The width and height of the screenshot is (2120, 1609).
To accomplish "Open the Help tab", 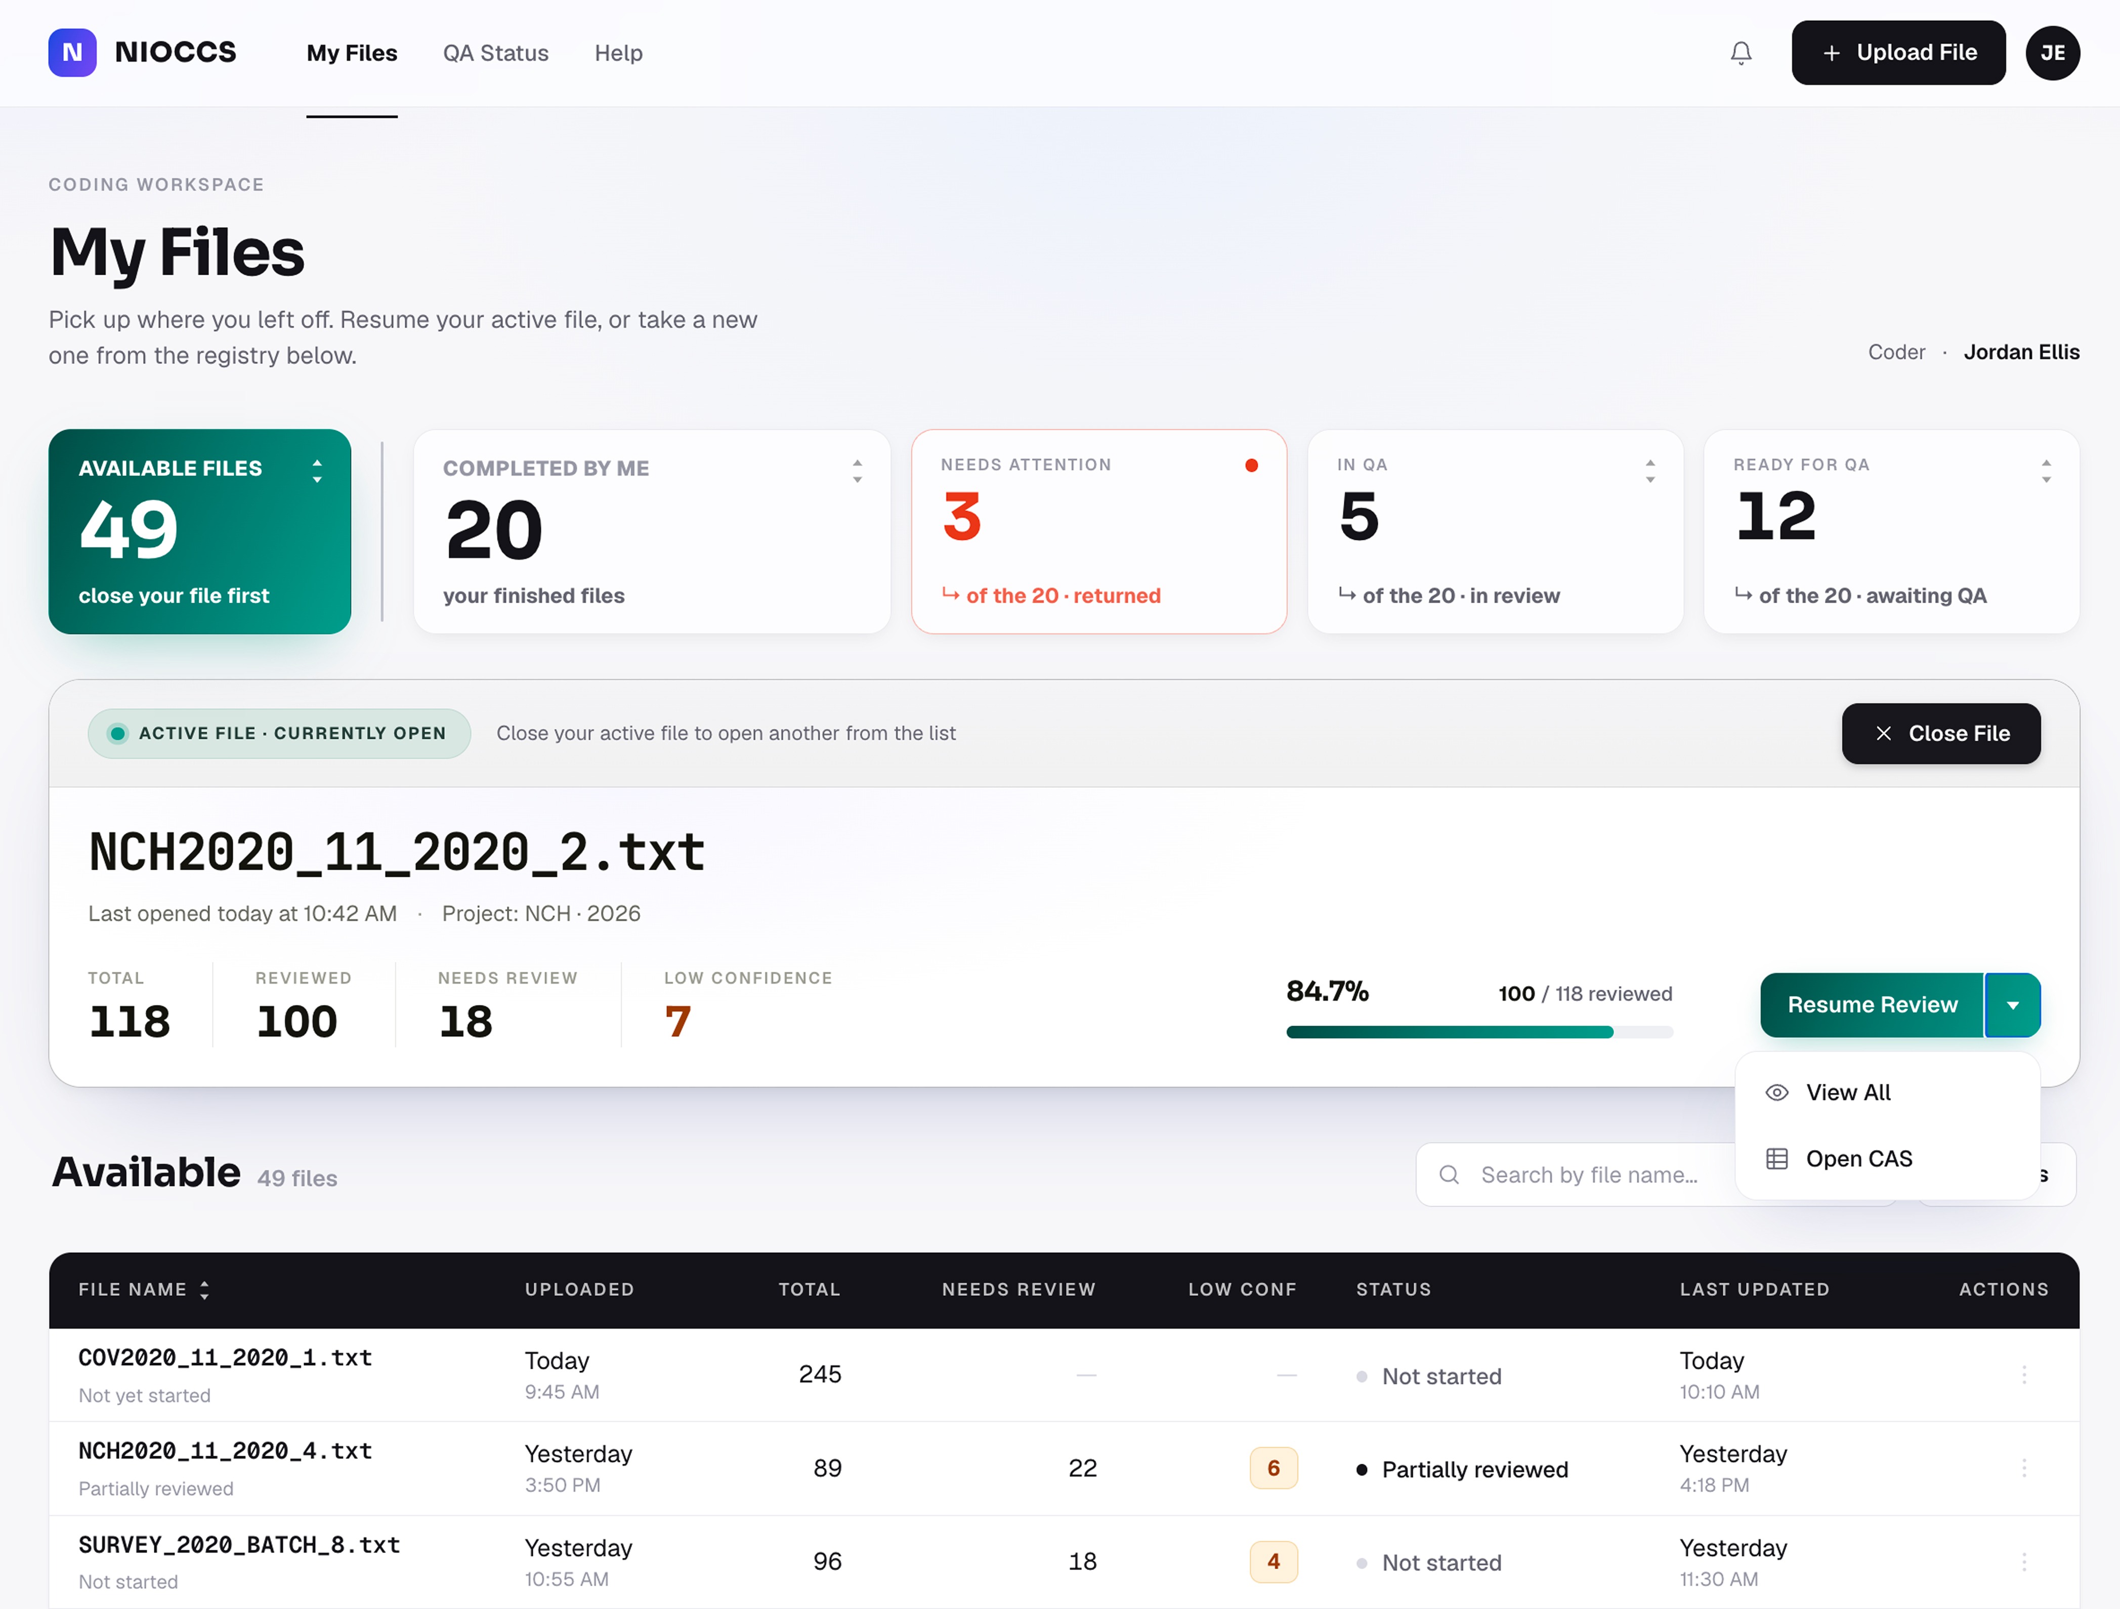I will pyautogui.click(x=618, y=53).
